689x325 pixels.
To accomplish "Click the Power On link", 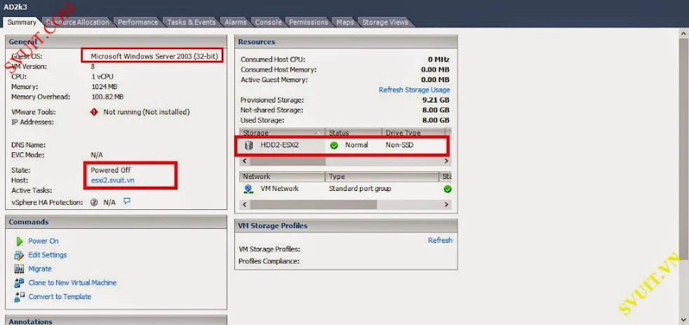I will point(43,241).
